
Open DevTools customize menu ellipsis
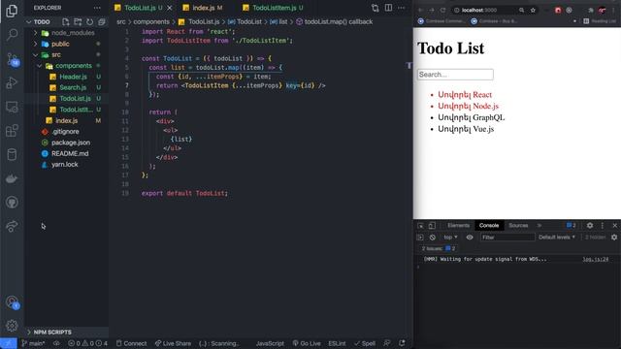(603, 226)
